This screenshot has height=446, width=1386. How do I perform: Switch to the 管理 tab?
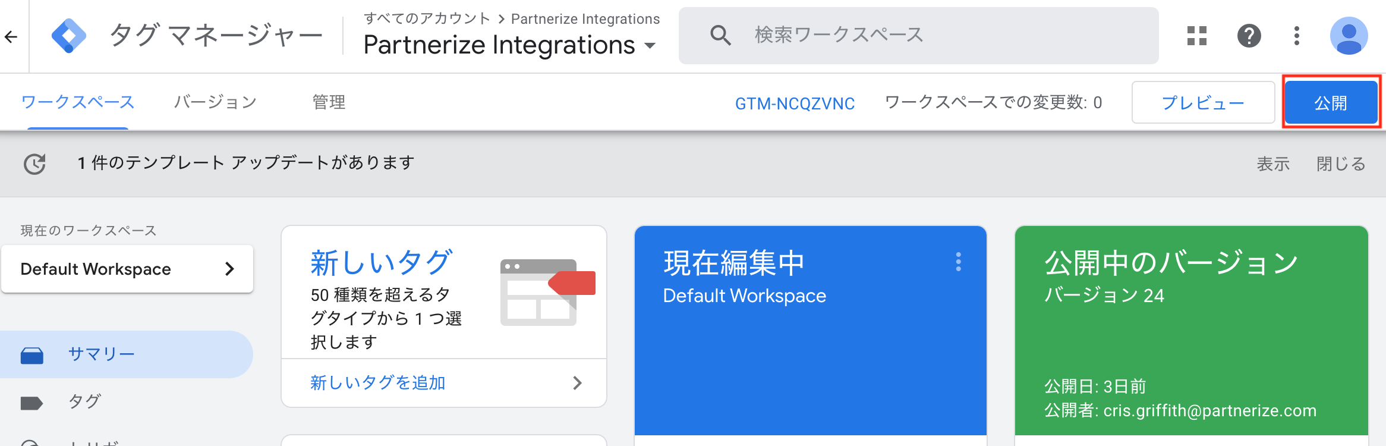pos(329,102)
